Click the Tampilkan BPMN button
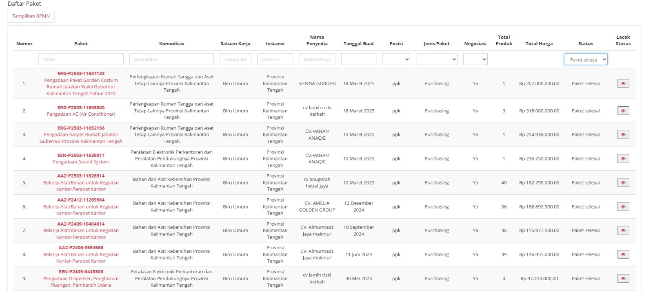This screenshot has height=292, width=653. pos(31,16)
